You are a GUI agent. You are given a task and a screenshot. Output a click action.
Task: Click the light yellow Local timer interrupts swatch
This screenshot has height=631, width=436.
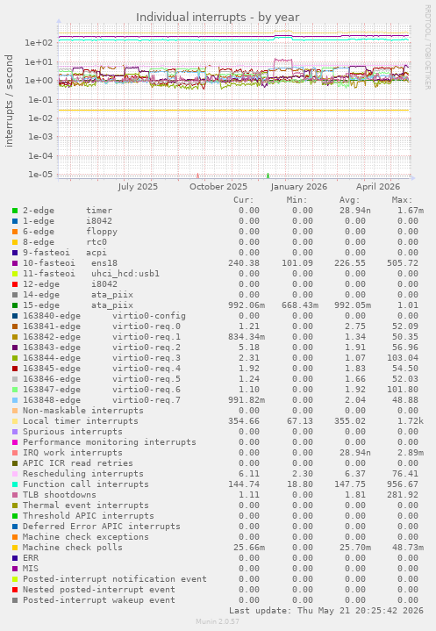(x=15, y=421)
